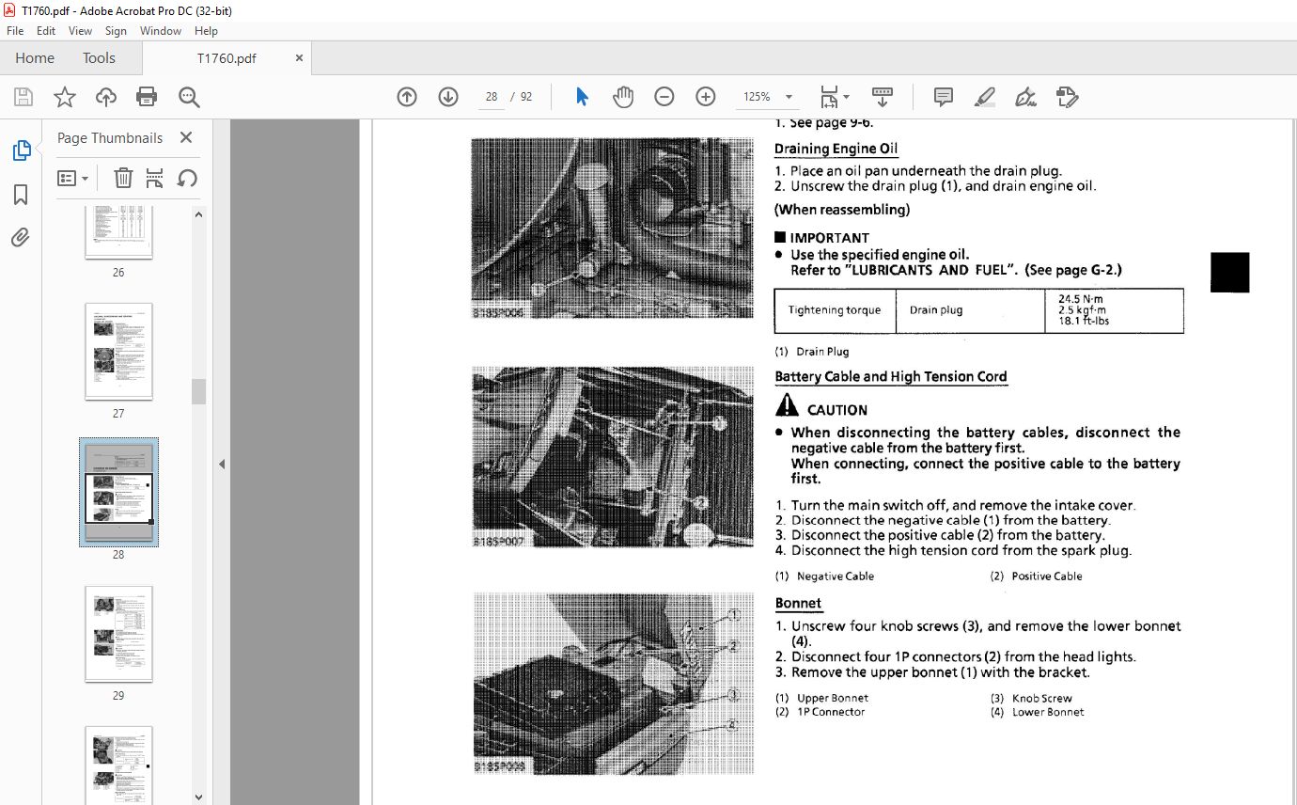Screen dimensions: 1297x805
Task: Click the Page Thumbnails panel title
Action: pos(110,137)
